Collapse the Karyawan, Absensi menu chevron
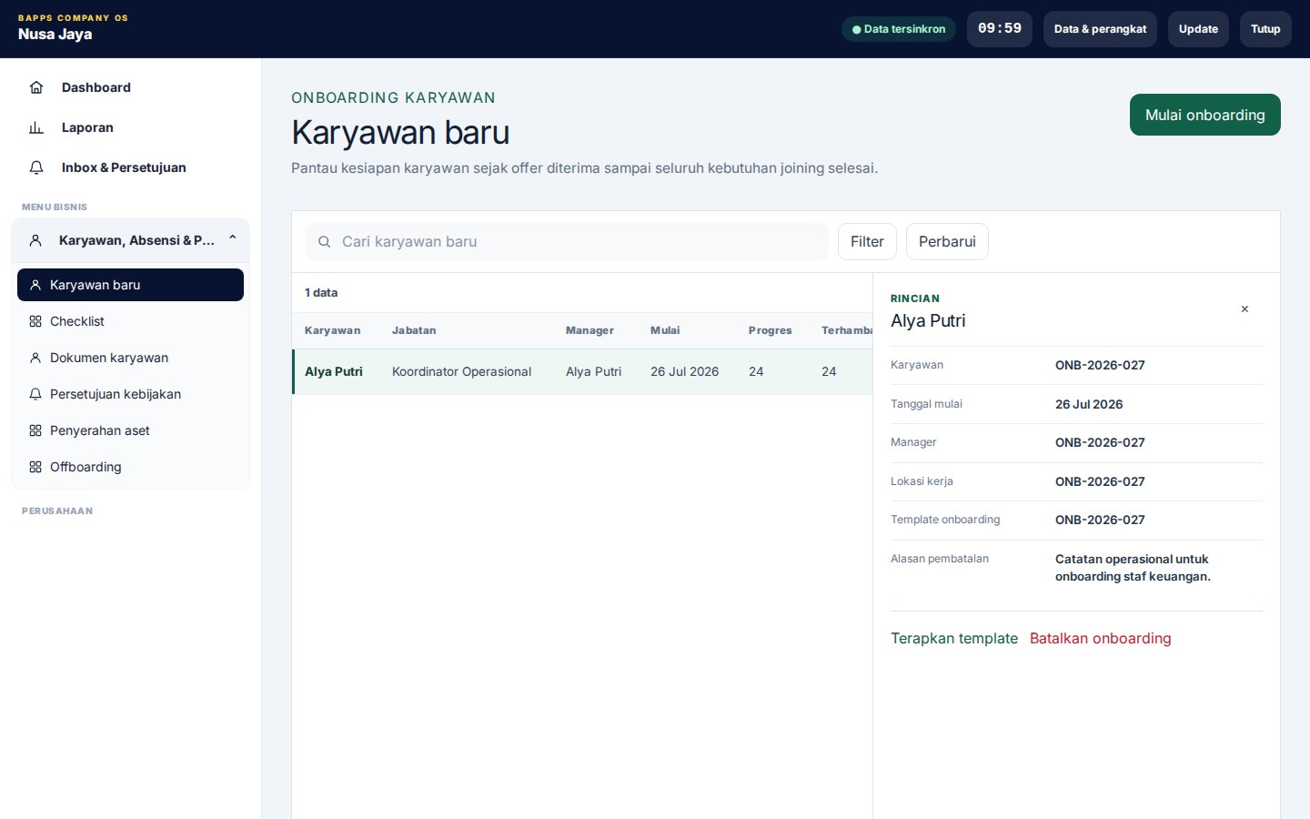 (x=233, y=238)
